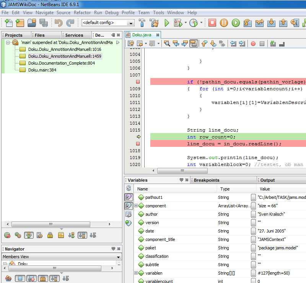The width and height of the screenshot is (306, 283).
Task: Continue debugging with the green Continue icon
Action: click(x=235, y=23)
